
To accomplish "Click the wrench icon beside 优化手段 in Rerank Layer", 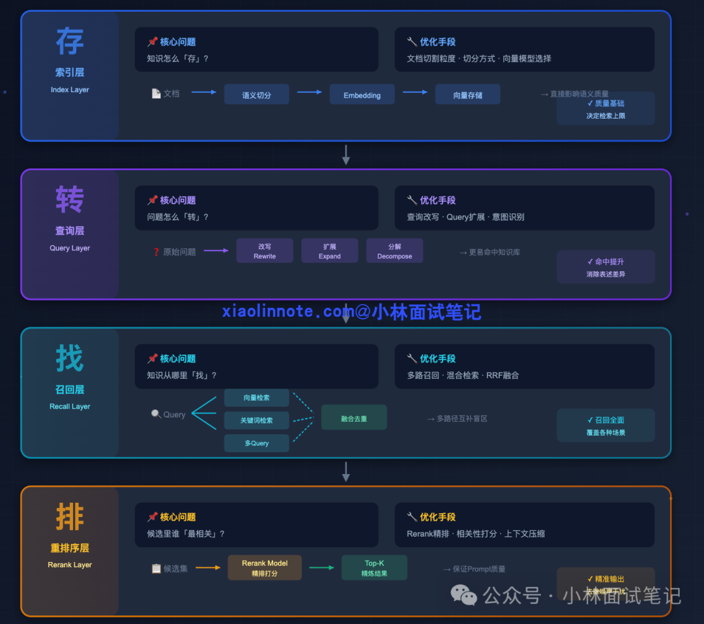I will click(x=412, y=516).
